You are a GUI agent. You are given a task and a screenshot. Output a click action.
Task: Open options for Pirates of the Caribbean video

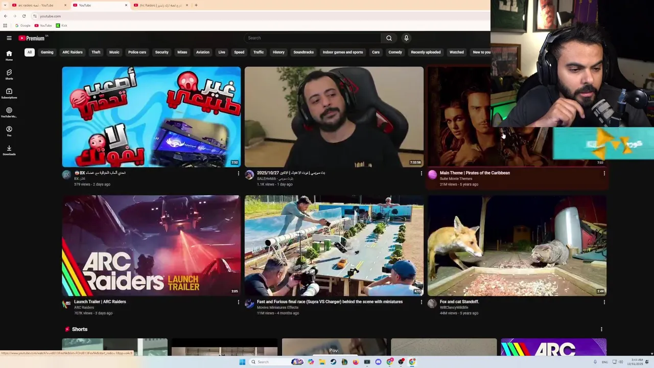(x=604, y=173)
